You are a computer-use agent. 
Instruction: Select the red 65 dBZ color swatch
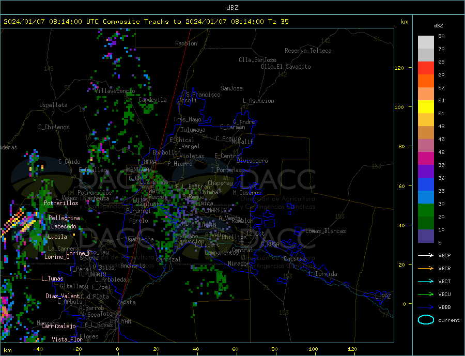click(426, 68)
